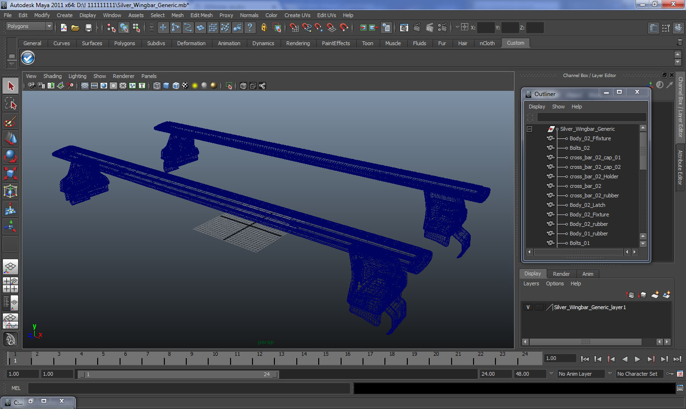
Task: Open script editor icon at command line
Action: pos(680,388)
